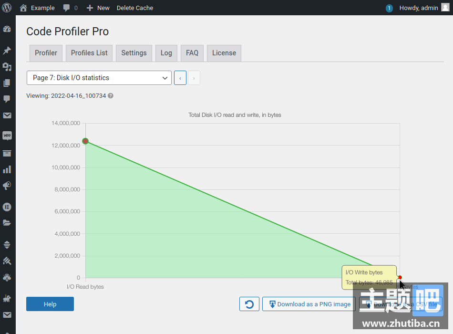Click the chart title Total Disk I/O read and write
The height and width of the screenshot is (334, 453).
[235, 115]
